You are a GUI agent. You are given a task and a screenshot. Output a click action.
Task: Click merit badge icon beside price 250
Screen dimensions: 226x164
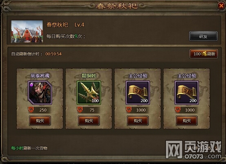[x=31, y=110]
